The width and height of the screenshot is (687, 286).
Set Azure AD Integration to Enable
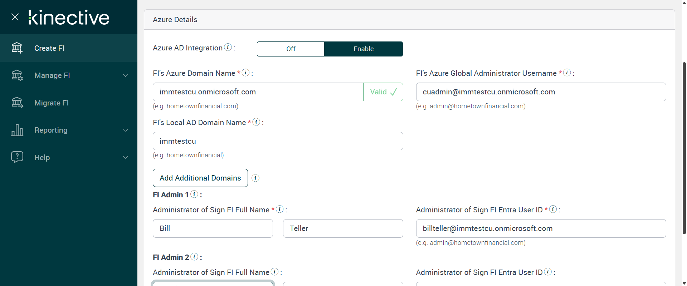(x=363, y=49)
